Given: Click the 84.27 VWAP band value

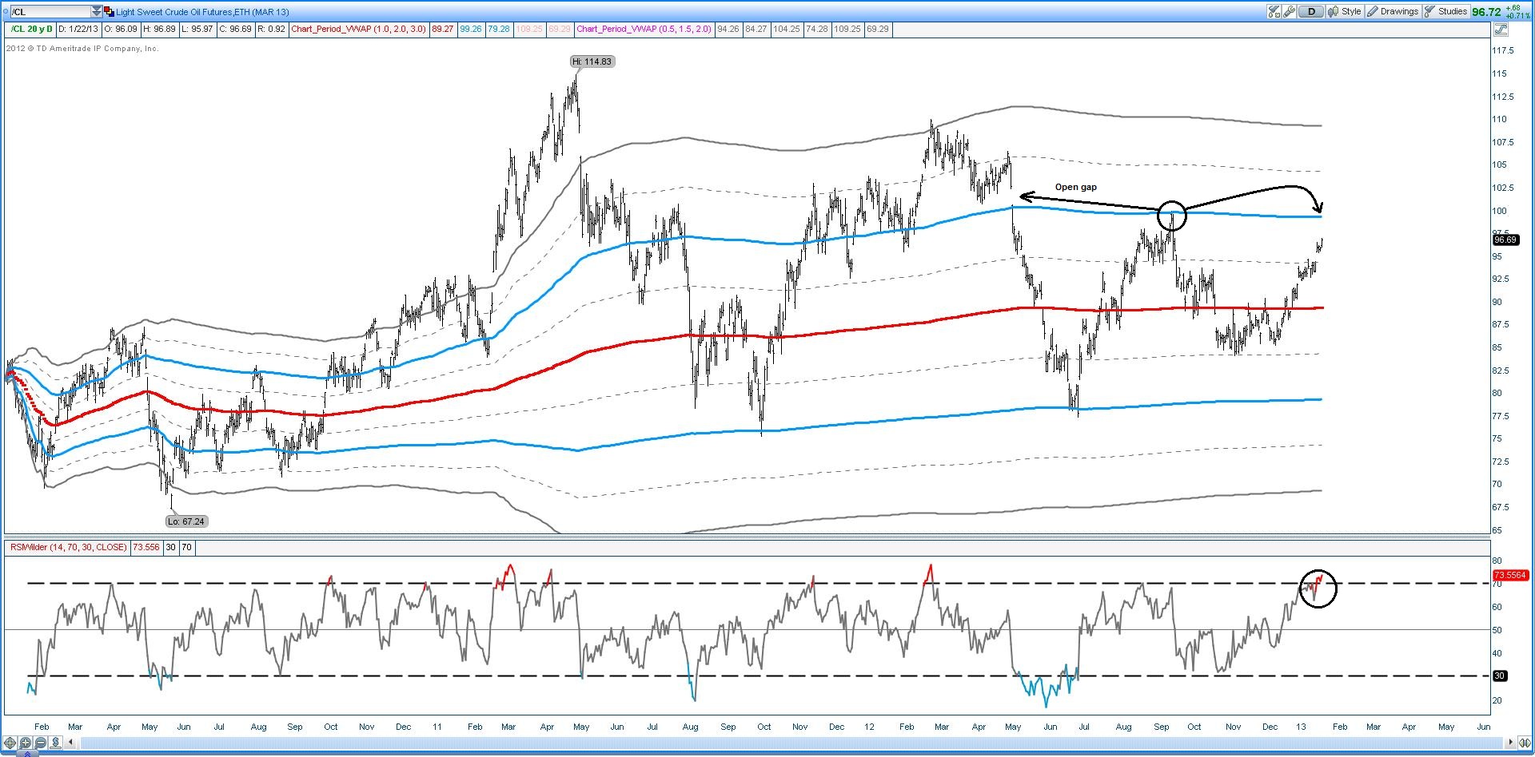Looking at the screenshot, I should [756, 30].
